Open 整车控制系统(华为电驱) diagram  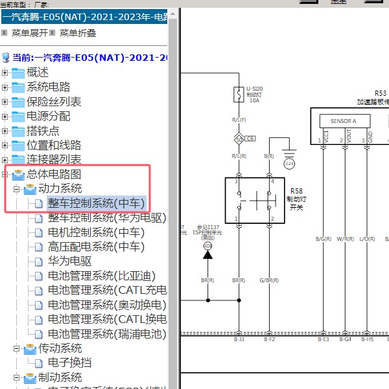(x=107, y=218)
